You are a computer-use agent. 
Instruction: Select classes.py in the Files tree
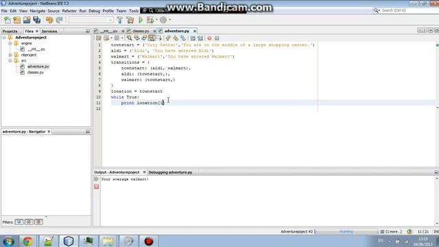coord(36,72)
